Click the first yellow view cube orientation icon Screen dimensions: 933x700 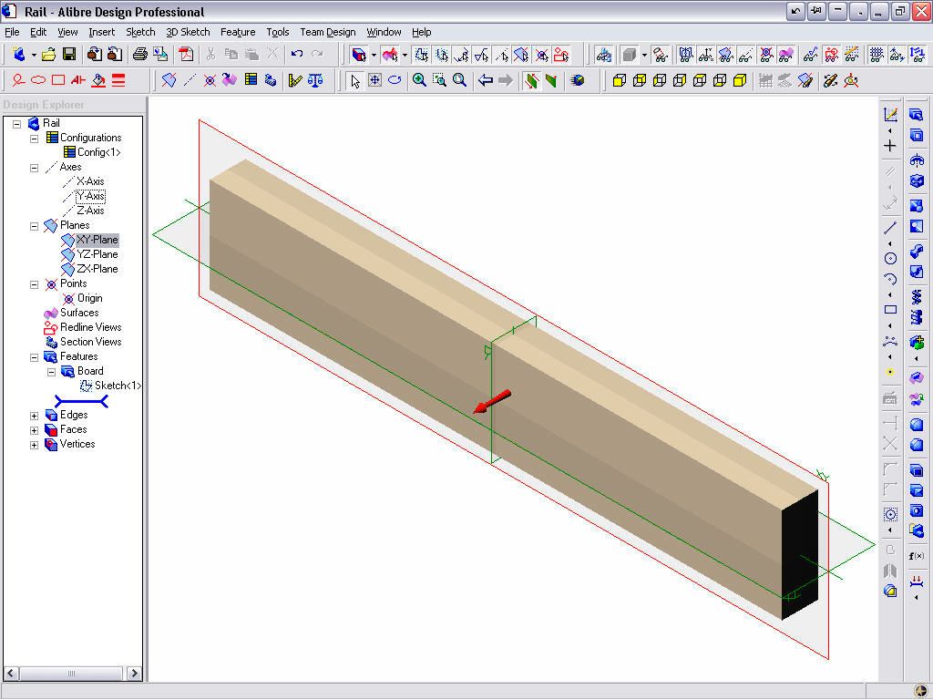click(620, 81)
